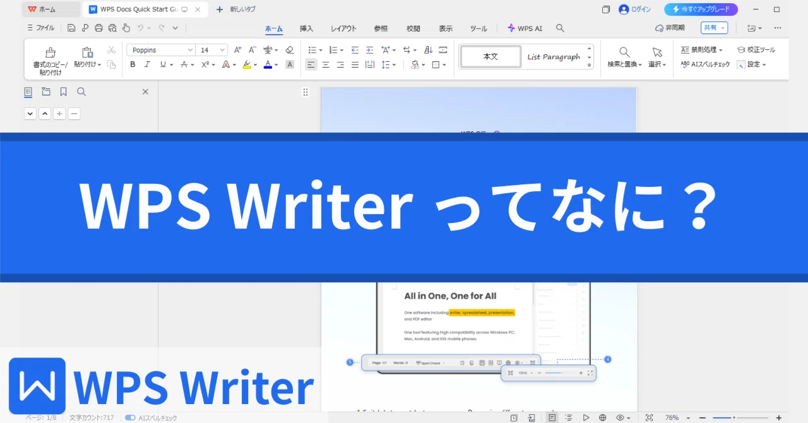Image resolution: width=808 pixels, height=423 pixels.
Task: Open the Share dropdown
Action: [x=714, y=28]
